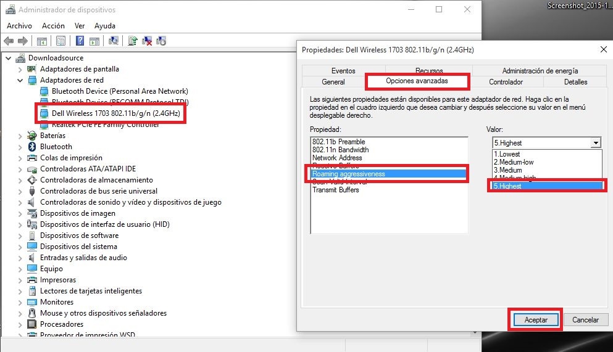Expand the Controladoras de sonido y vídeo node
This screenshot has height=352, width=613.
click(x=20, y=203)
